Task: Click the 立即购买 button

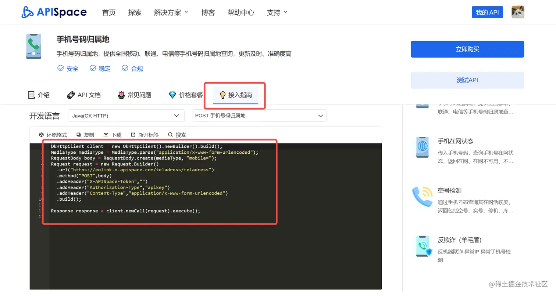Action: [x=467, y=49]
